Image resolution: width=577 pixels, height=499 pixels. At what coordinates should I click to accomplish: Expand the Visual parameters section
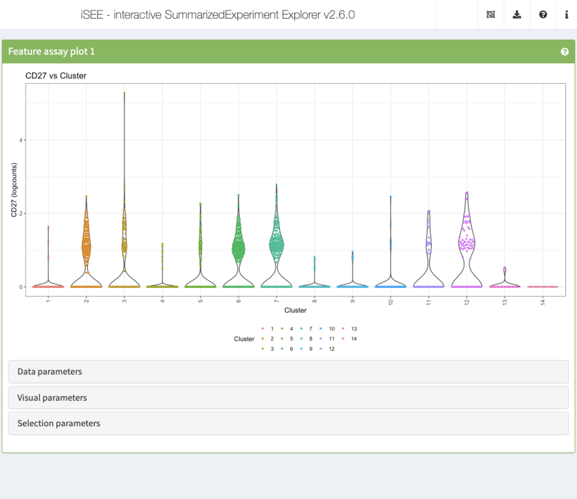click(288, 398)
